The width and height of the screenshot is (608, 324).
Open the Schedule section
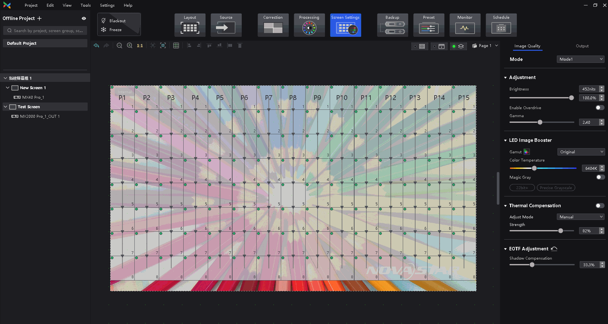click(x=501, y=25)
